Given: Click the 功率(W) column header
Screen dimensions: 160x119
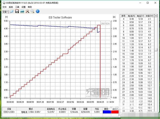Looking at the screenshot, I should 149,16.
